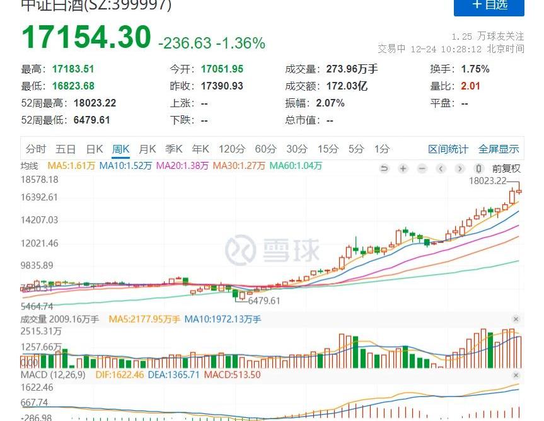The image size is (544, 421).
Task: Open the 60分 interval tab
Action: [265, 149]
